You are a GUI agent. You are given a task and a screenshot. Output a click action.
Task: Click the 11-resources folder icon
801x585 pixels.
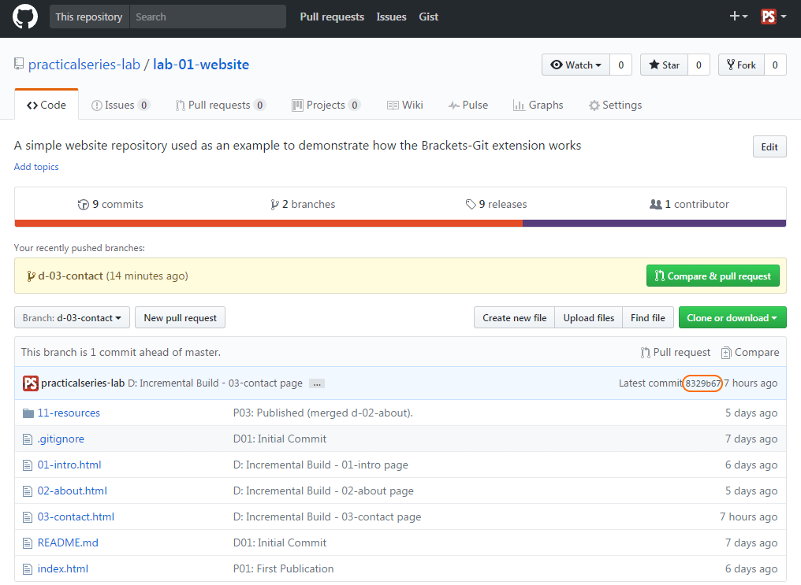tap(28, 413)
